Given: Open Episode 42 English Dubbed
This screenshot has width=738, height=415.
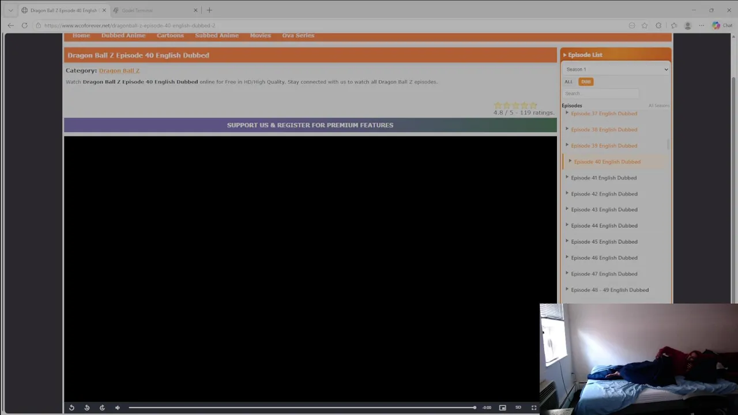Looking at the screenshot, I should [x=604, y=194].
